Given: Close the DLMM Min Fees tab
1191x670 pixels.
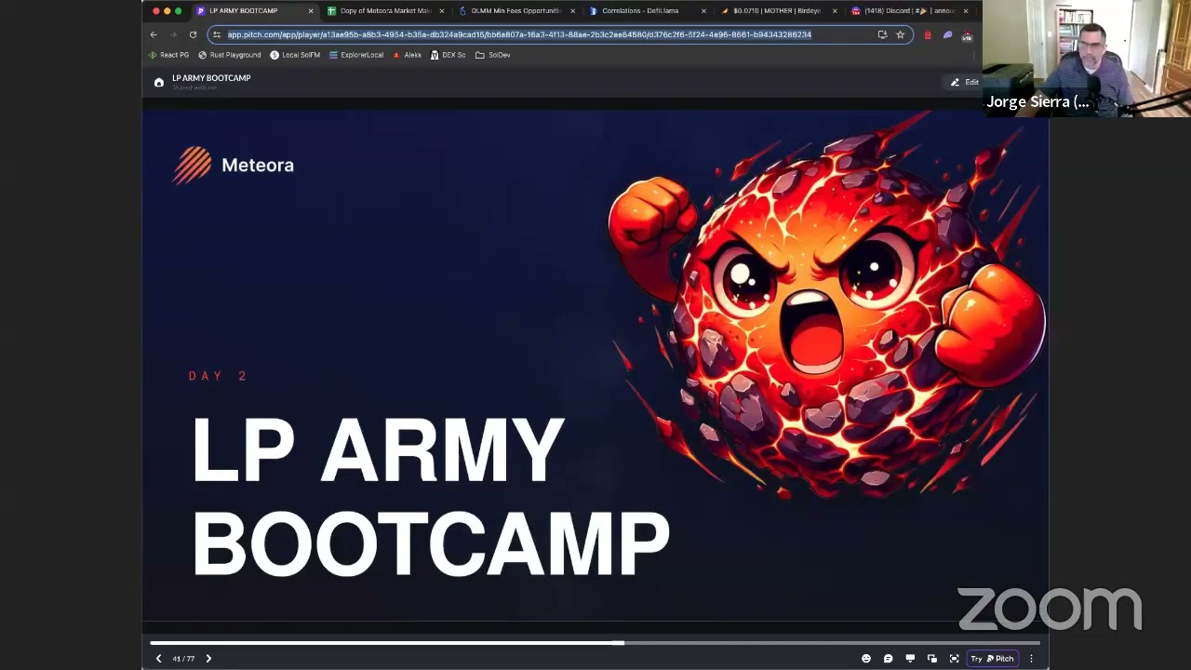Looking at the screenshot, I should (x=572, y=11).
